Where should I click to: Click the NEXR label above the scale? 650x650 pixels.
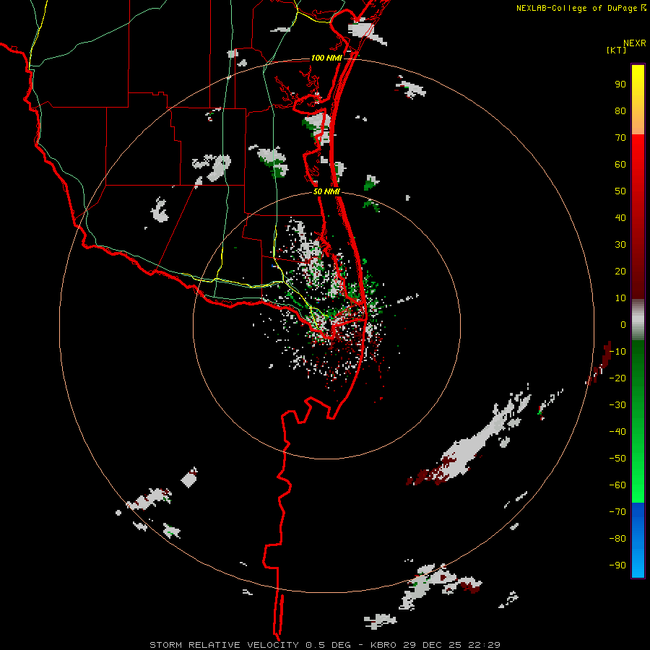click(x=635, y=43)
